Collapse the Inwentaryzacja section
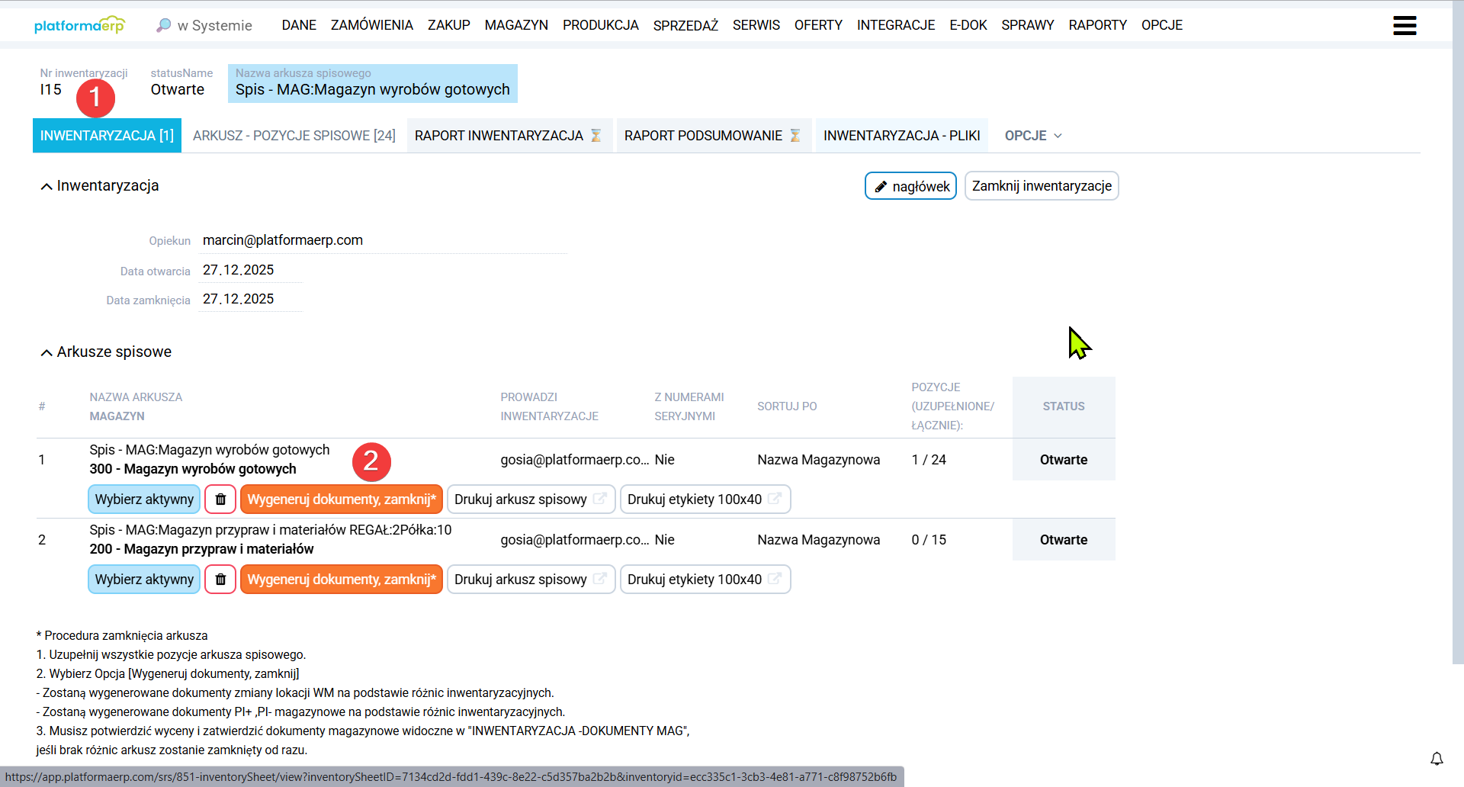The width and height of the screenshot is (1464, 787). point(46,185)
